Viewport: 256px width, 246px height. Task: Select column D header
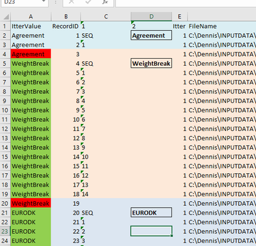click(x=151, y=17)
